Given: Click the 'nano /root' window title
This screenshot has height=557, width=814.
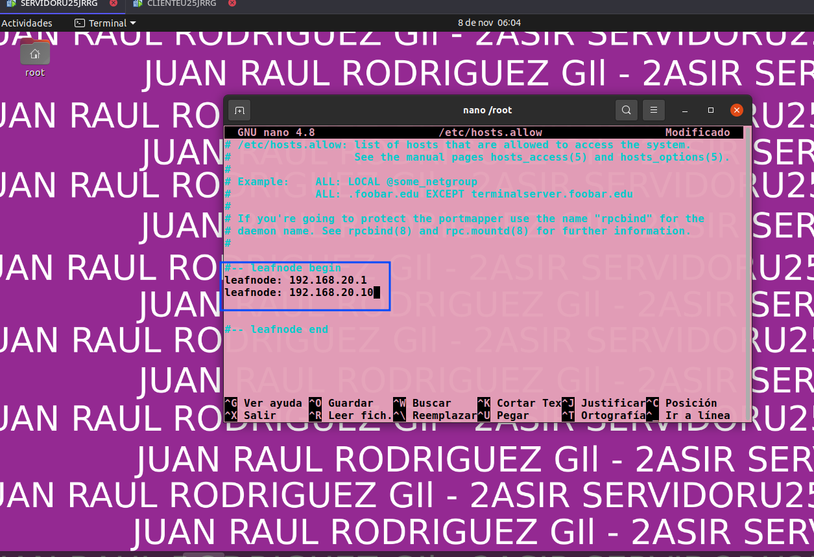Looking at the screenshot, I should (488, 110).
